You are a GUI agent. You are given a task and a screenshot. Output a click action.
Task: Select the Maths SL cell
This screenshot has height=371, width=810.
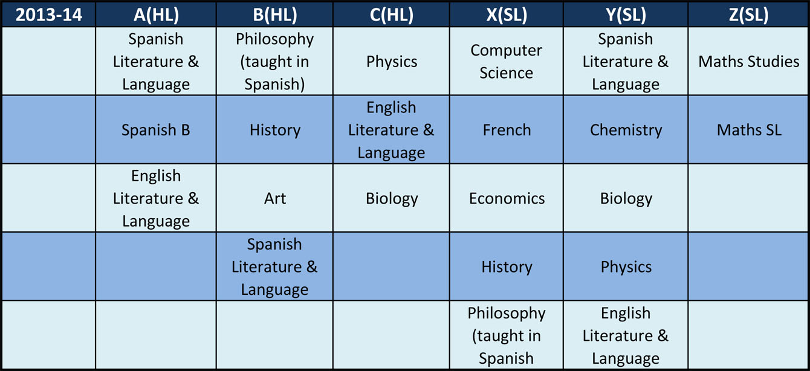coord(748,130)
